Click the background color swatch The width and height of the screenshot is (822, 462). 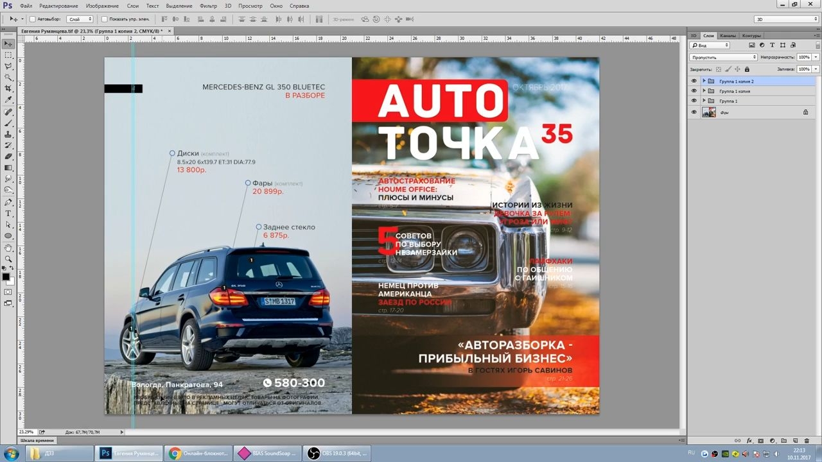pyautogui.click(x=10, y=281)
